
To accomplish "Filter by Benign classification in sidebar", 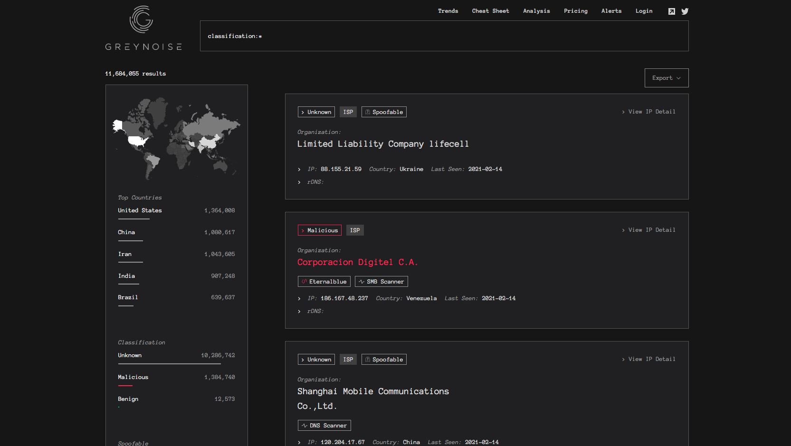I will click(128, 399).
